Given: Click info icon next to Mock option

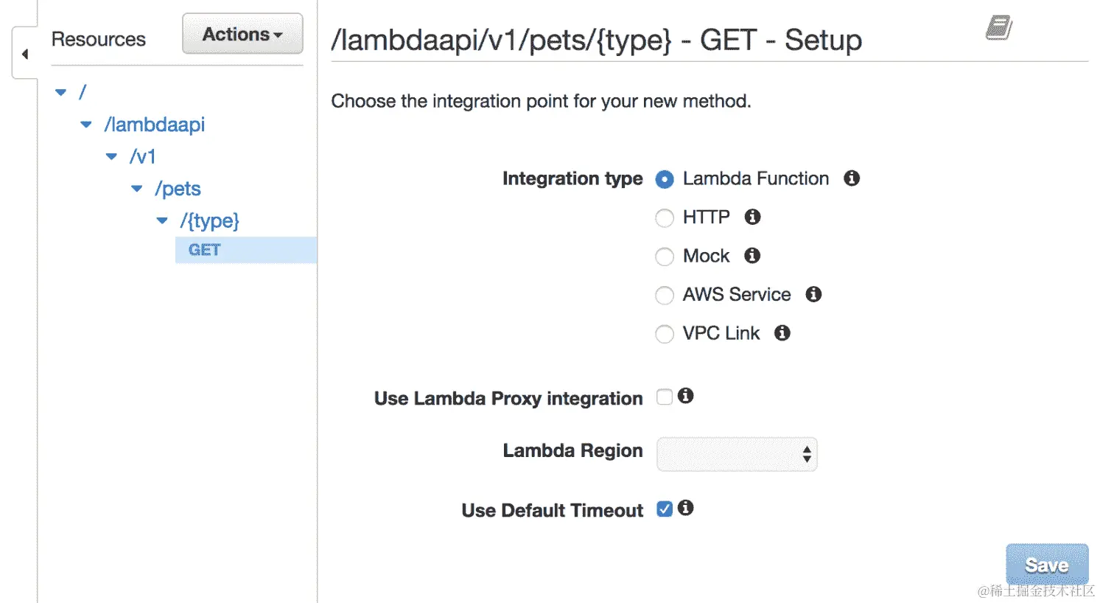Looking at the screenshot, I should coord(752,256).
